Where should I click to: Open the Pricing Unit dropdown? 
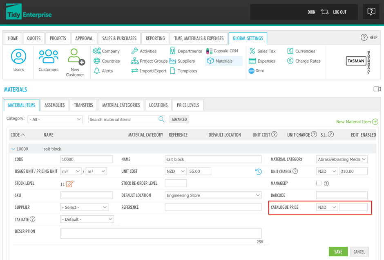(x=96, y=171)
